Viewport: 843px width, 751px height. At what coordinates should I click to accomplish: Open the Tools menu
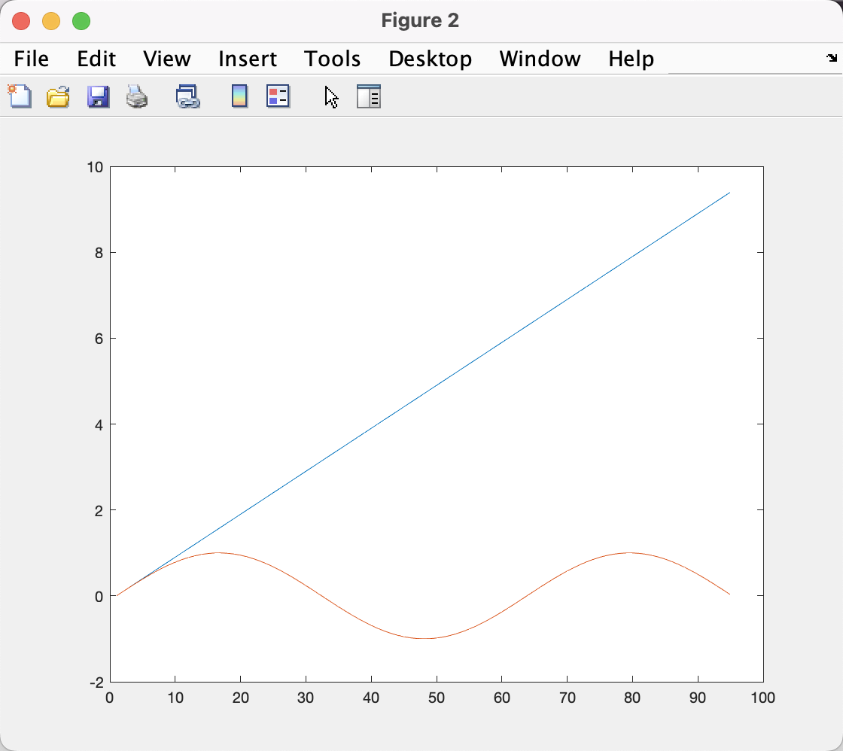point(332,59)
